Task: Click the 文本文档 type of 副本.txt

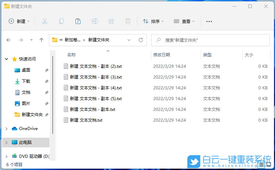Action: click(211, 110)
